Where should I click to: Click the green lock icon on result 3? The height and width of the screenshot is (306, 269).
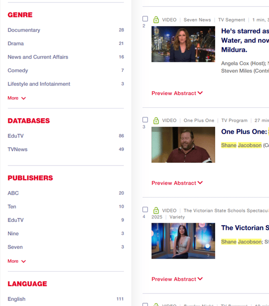156,120
